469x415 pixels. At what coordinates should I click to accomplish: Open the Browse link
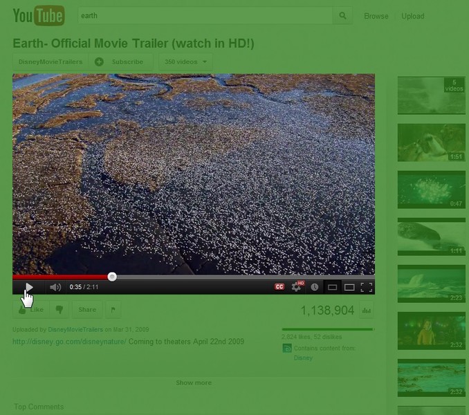(376, 16)
